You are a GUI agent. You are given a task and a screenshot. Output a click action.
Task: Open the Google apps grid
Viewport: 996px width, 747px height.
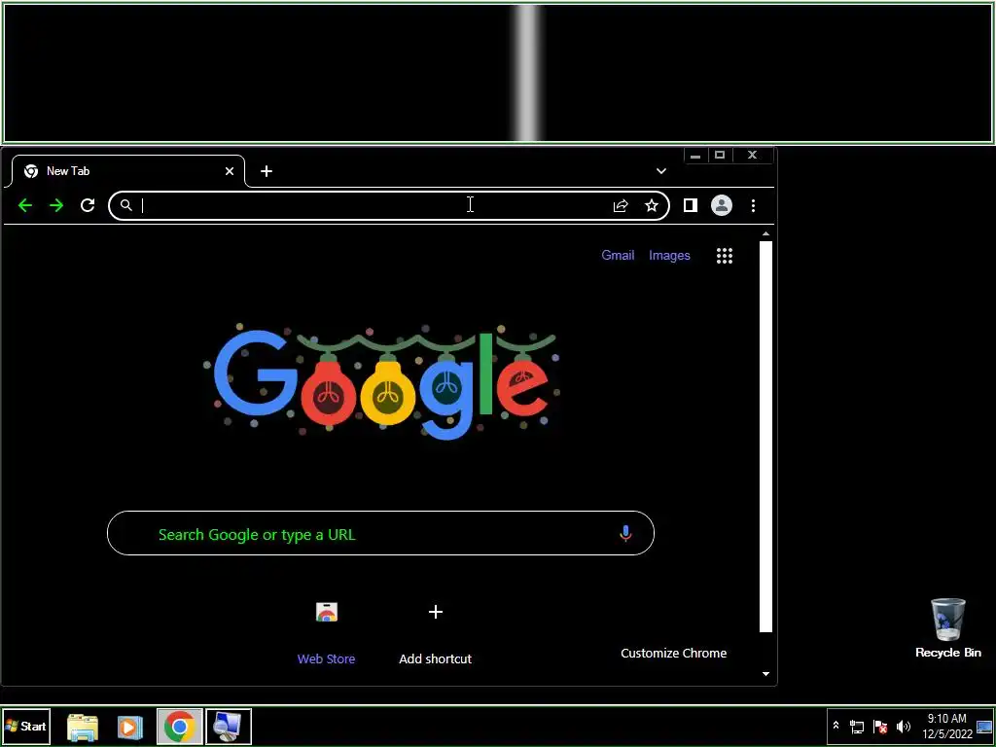(x=725, y=256)
